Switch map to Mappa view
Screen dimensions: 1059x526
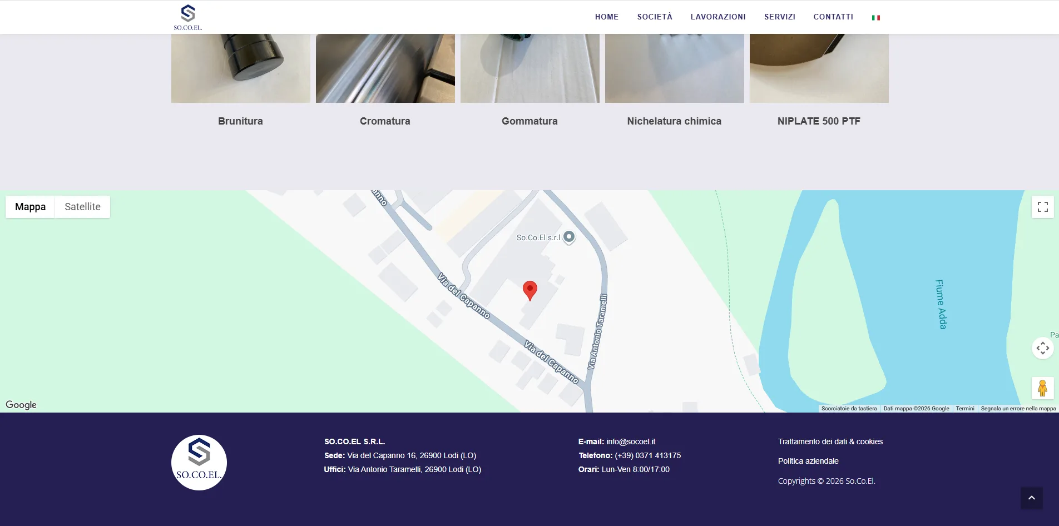(30, 207)
